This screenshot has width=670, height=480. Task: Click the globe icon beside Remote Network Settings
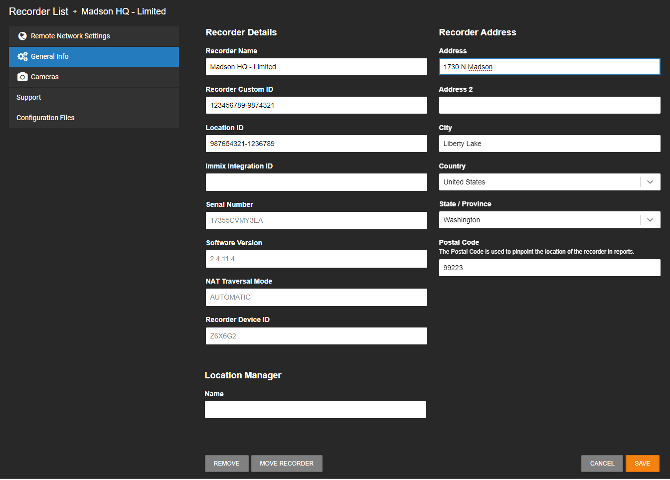tap(22, 36)
